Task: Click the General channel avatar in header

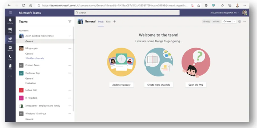Action: pos(80,22)
